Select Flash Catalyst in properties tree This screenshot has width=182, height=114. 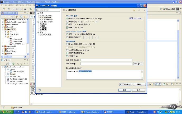(46, 15)
